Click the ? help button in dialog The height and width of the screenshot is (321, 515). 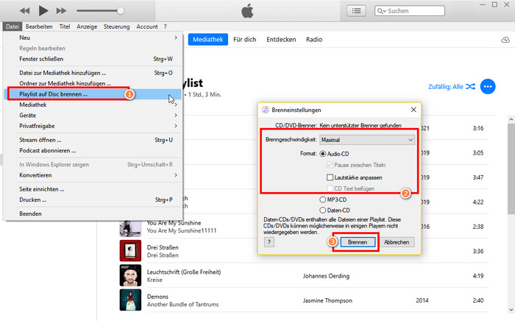269,242
